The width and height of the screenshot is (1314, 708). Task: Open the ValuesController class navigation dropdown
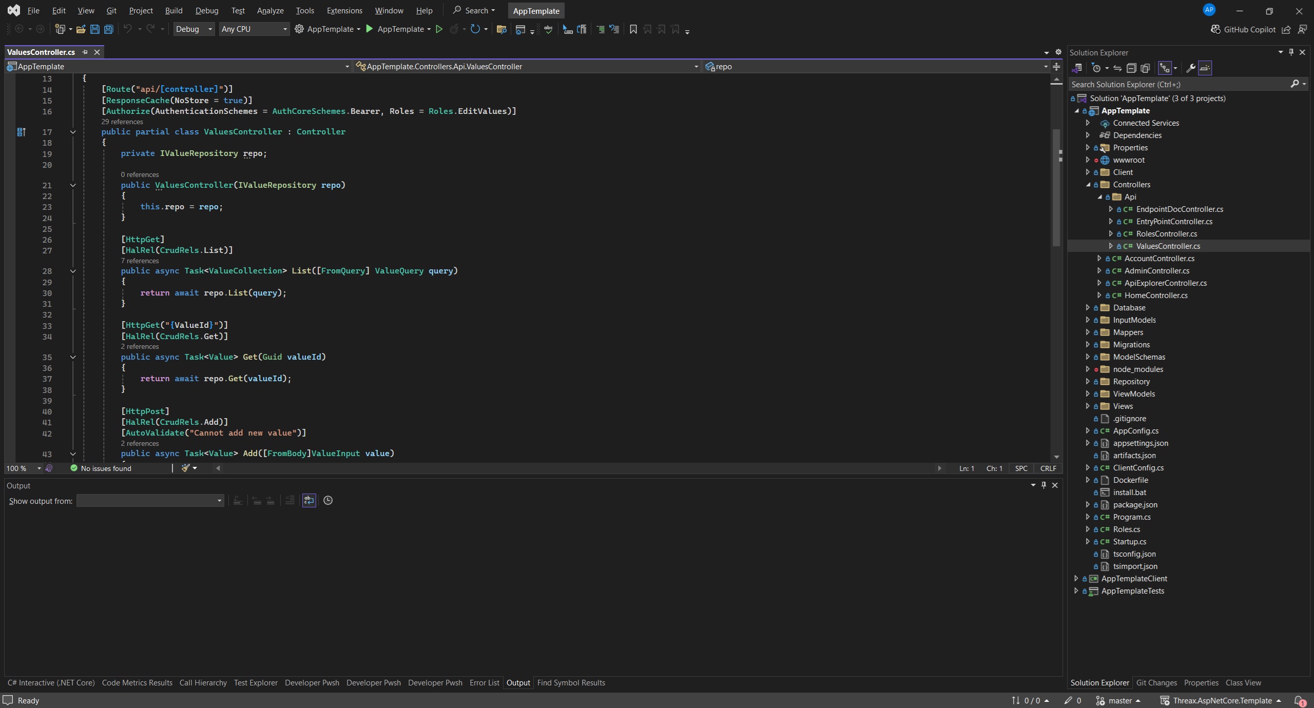pyautogui.click(x=527, y=66)
